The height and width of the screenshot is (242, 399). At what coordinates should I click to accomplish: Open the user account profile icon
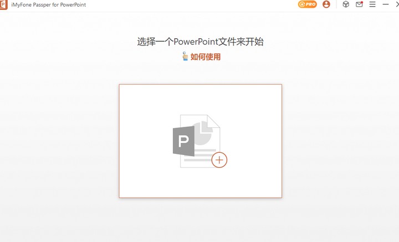[x=326, y=4]
